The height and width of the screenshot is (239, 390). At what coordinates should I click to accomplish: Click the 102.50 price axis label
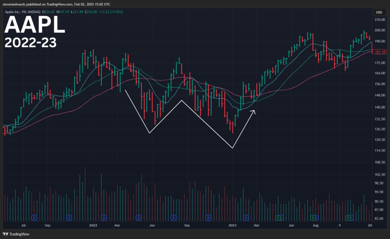point(380,175)
